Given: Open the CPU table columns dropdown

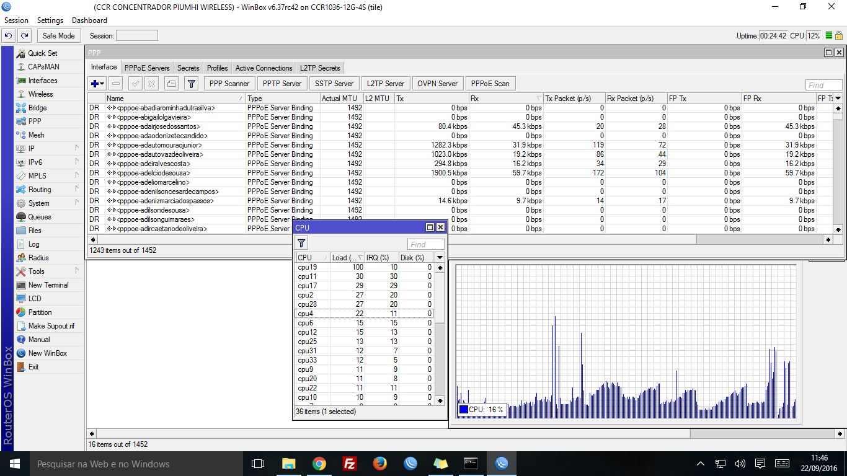Looking at the screenshot, I should coord(440,257).
